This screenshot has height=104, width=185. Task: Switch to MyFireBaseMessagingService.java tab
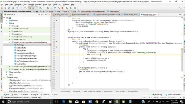tap(108, 14)
